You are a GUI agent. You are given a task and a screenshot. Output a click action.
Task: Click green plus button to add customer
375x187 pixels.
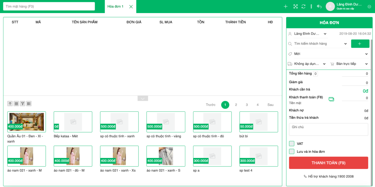point(360,44)
